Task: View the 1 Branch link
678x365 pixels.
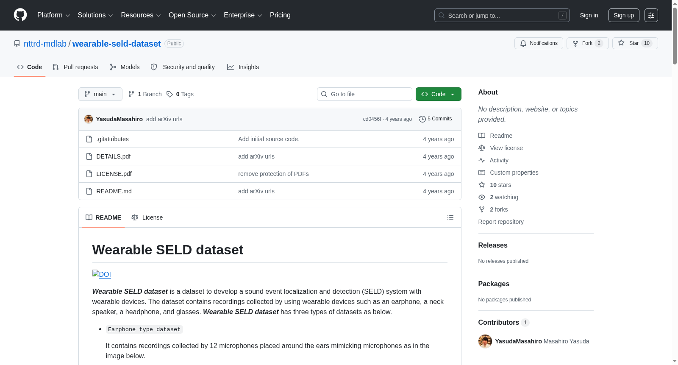Action: [x=145, y=94]
